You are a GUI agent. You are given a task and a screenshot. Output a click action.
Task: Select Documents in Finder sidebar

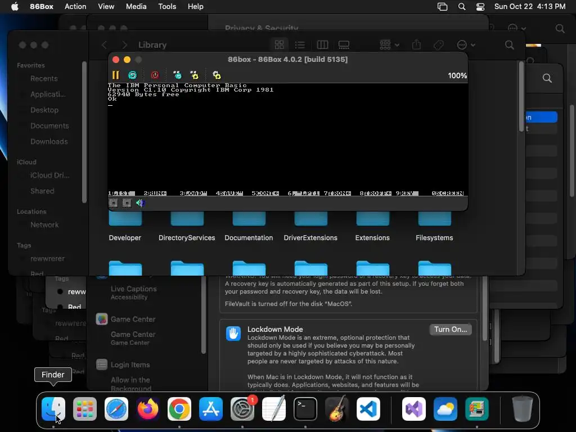49,126
